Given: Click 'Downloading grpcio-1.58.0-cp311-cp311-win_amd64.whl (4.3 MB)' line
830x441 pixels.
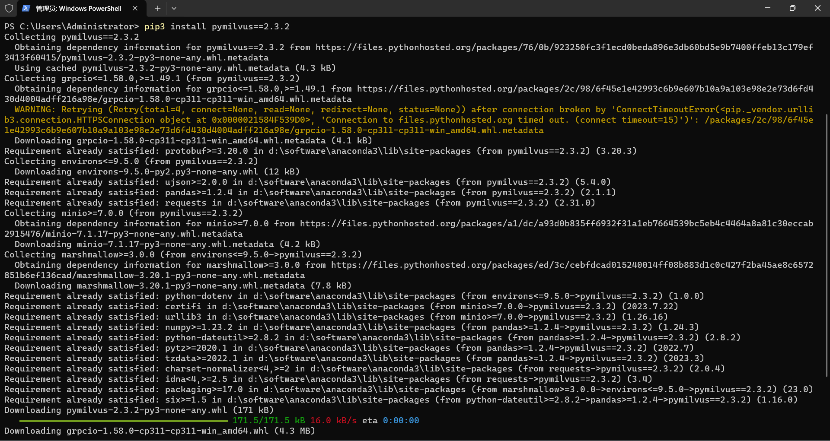Looking at the screenshot, I should click(x=160, y=431).
